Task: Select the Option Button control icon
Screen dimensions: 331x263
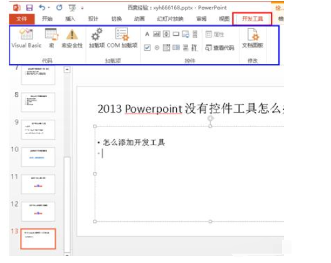Action: click(157, 48)
